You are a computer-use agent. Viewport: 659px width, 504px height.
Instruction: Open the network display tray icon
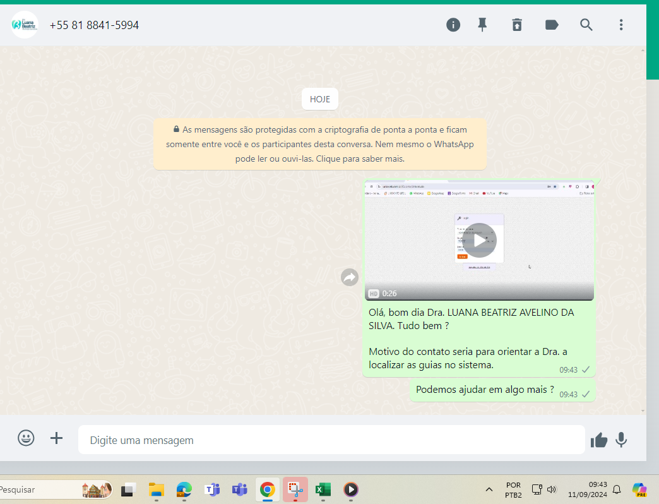pyautogui.click(x=537, y=489)
